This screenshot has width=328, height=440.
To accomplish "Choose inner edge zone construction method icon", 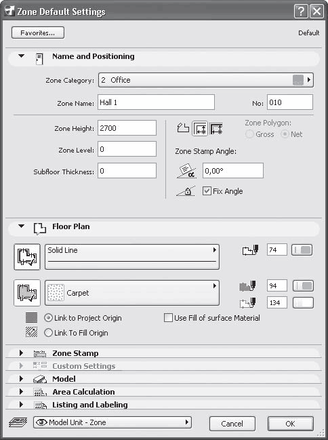I will [x=200, y=129].
